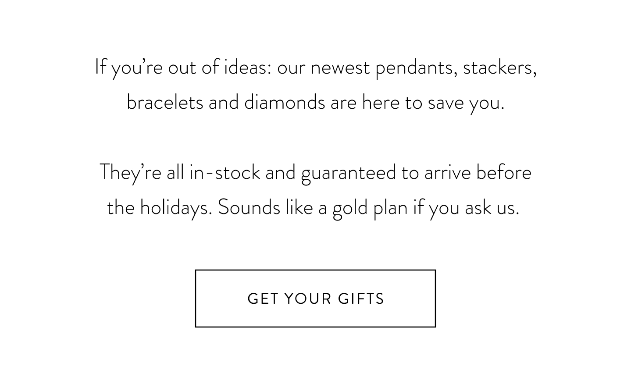Click the word "arrive" in third line
The image size is (631, 384).
point(447,173)
